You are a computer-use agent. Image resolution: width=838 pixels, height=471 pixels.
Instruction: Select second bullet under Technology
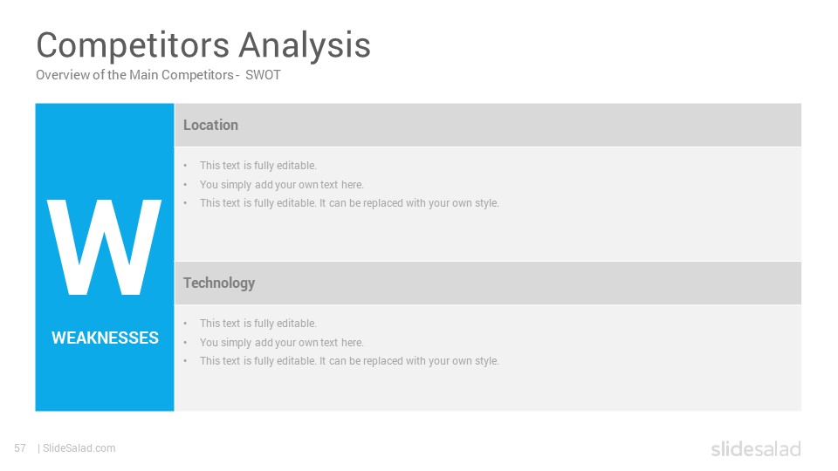click(x=282, y=342)
